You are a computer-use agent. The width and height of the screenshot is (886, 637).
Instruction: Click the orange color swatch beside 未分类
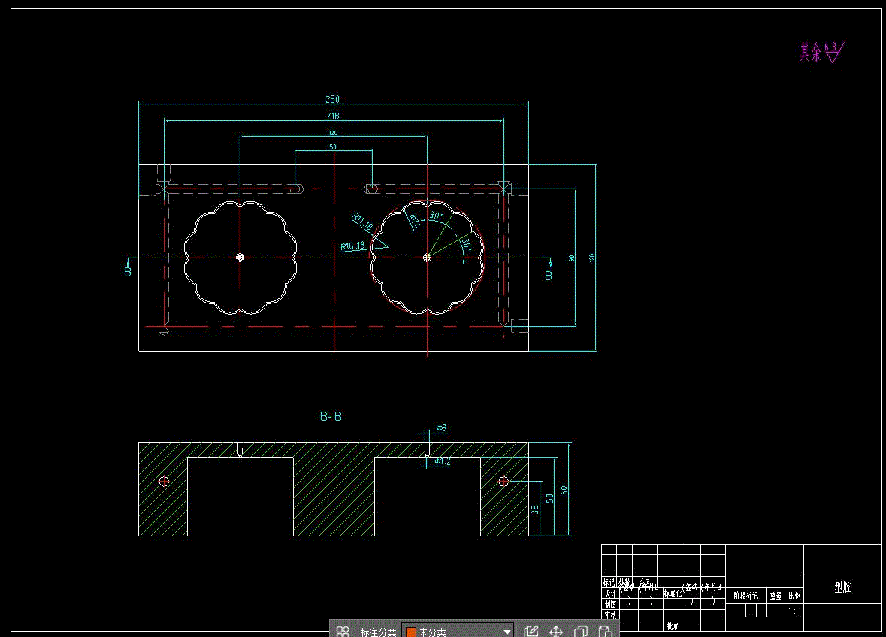pos(411,632)
